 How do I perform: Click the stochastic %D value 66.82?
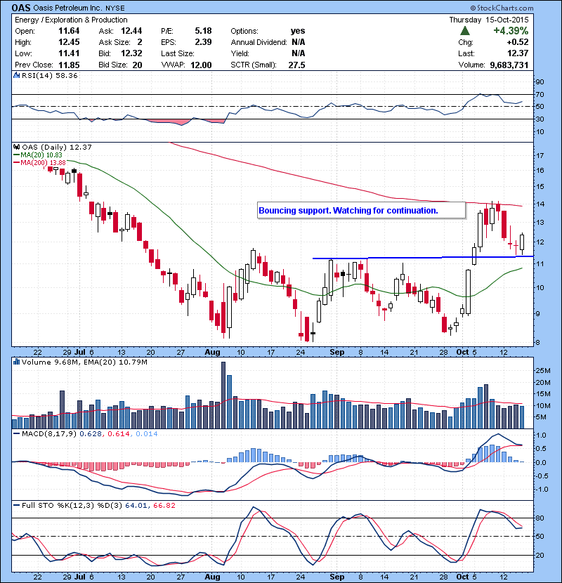(164, 505)
